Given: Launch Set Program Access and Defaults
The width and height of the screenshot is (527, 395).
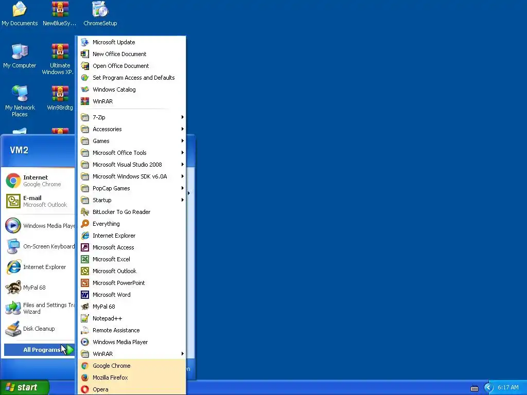Looking at the screenshot, I should [x=131, y=78].
